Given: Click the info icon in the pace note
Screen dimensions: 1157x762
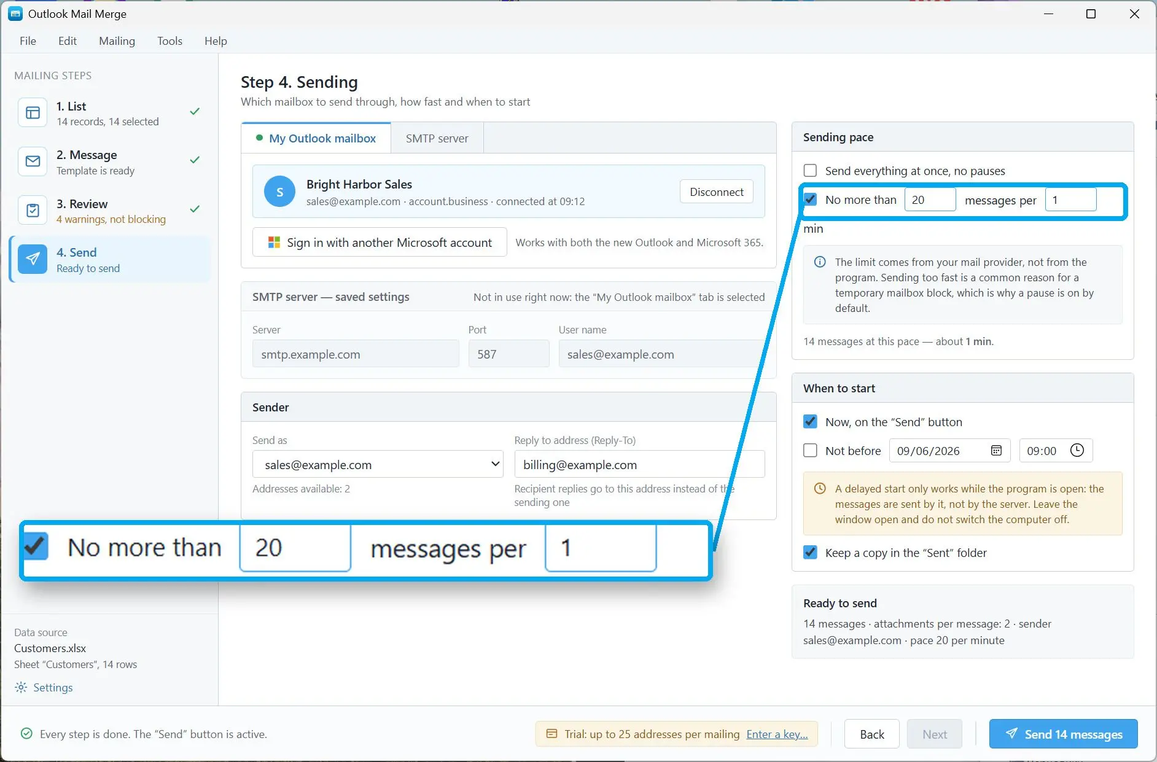Looking at the screenshot, I should [x=820, y=262].
